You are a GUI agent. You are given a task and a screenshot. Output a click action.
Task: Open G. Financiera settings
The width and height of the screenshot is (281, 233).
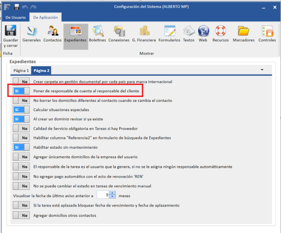point(144,32)
